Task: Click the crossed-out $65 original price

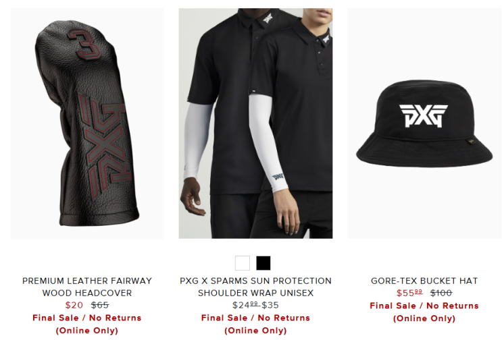Action: pyautogui.click(x=100, y=305)
